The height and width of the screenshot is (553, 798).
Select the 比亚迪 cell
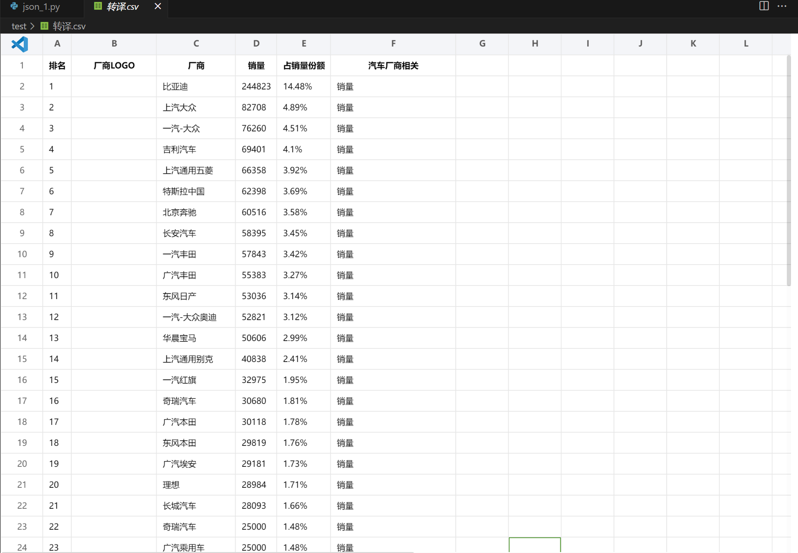click(196, 87)
